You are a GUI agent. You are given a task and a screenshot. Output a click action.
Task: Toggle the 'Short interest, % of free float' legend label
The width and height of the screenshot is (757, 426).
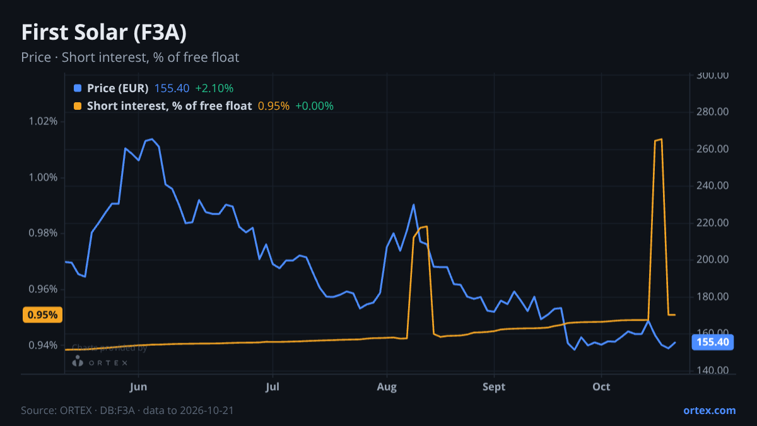[169, 106]
